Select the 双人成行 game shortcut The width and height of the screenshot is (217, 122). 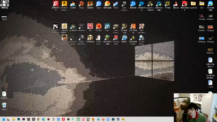tap(99, 27)
